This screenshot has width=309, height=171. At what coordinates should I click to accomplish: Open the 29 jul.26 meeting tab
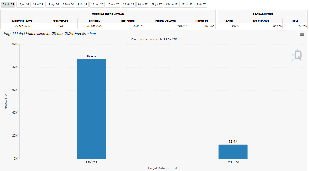[38, 5]
